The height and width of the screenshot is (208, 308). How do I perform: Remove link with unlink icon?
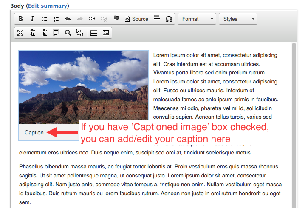(104, 19)
